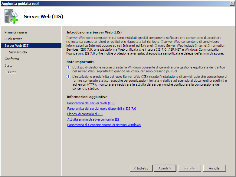Close the Aggiunta guidata ruoli window
This screenshot has height=177, width=236.
pos(232,3)
